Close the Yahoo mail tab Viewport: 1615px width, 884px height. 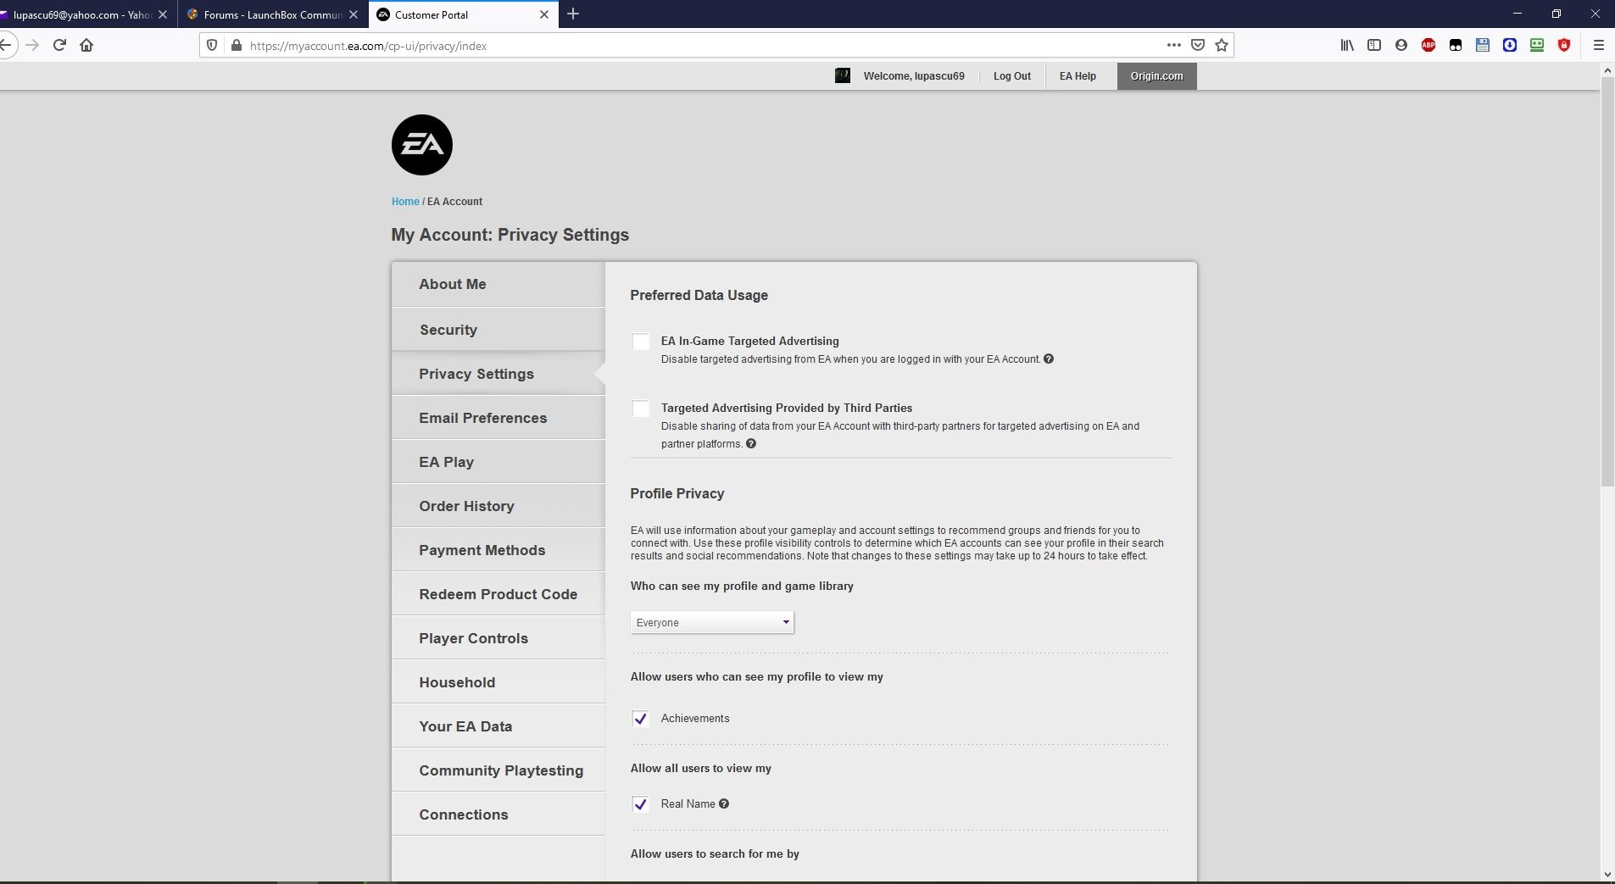coord(163,14)
